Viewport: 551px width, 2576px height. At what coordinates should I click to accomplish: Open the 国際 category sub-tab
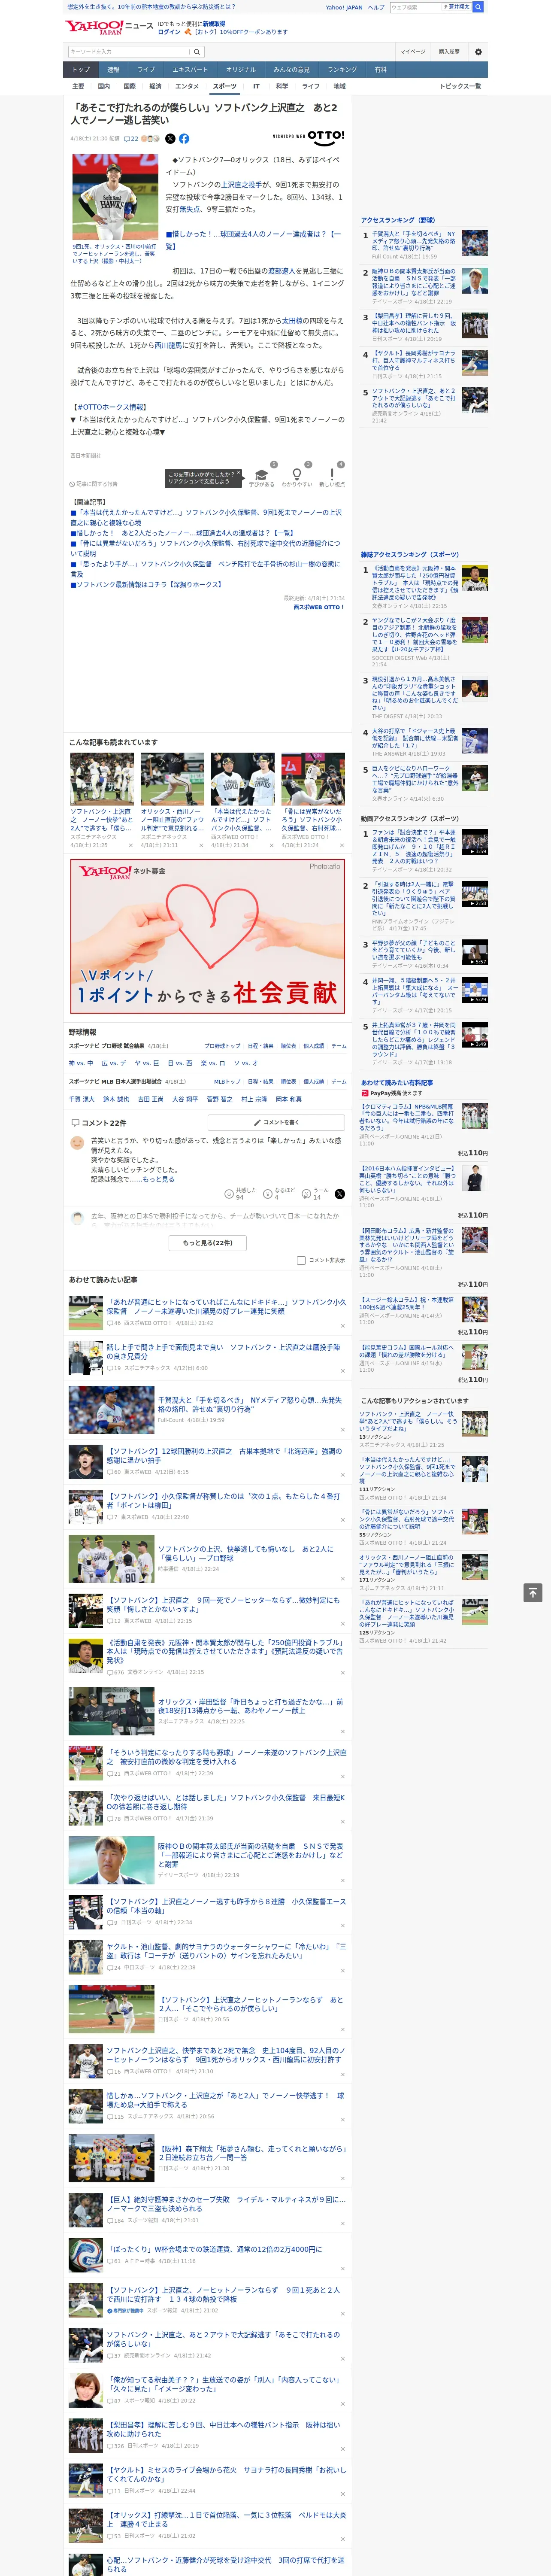(x=129, y=86)
